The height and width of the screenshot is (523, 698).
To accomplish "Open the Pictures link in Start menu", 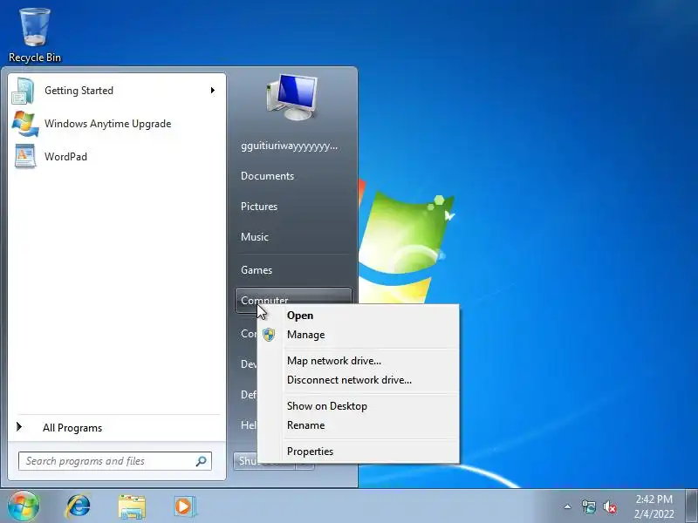I will [259, 207].
